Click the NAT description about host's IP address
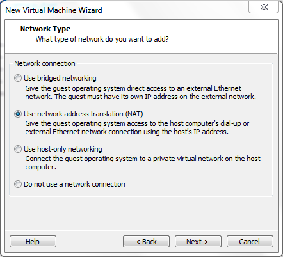Screen dimensions: 283x257 pos(137,127)
